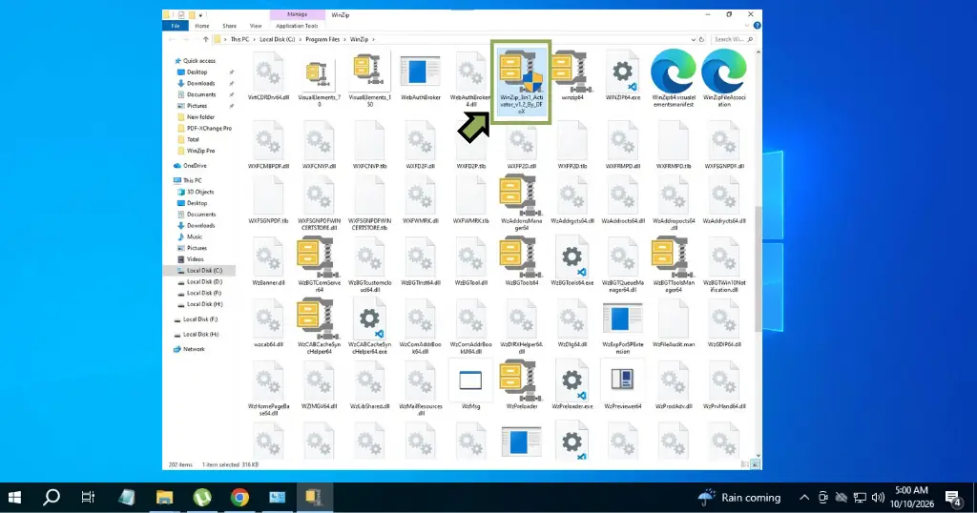The height and width of the screenshot is (513, 977).
Task: Select the WzBGTools64.exe config file icon
Action: 572,257
